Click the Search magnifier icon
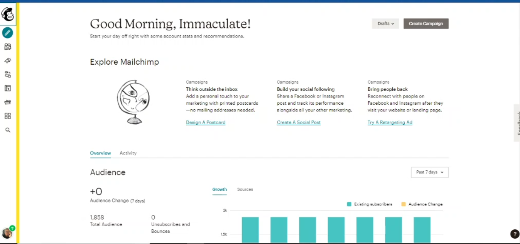Viewport: 520px width, 244px height. coord(7,130)
